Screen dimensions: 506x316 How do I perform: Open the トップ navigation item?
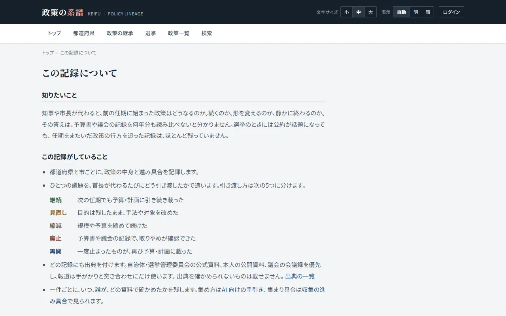tap(55, 33)
